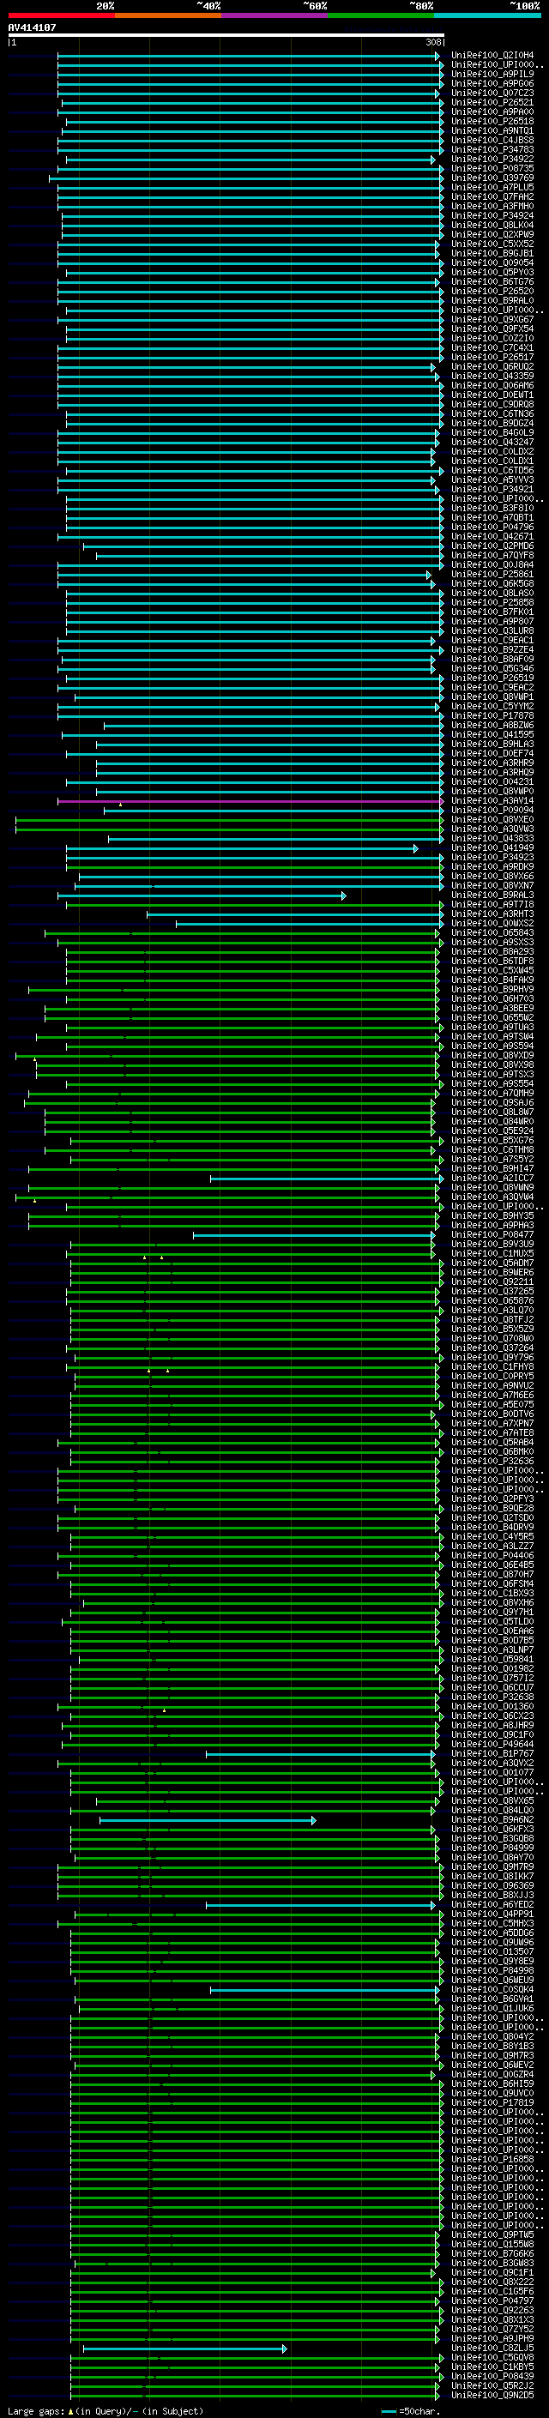
Task: Select the UniRef100_O43359 label
Action: coord(492,377)
